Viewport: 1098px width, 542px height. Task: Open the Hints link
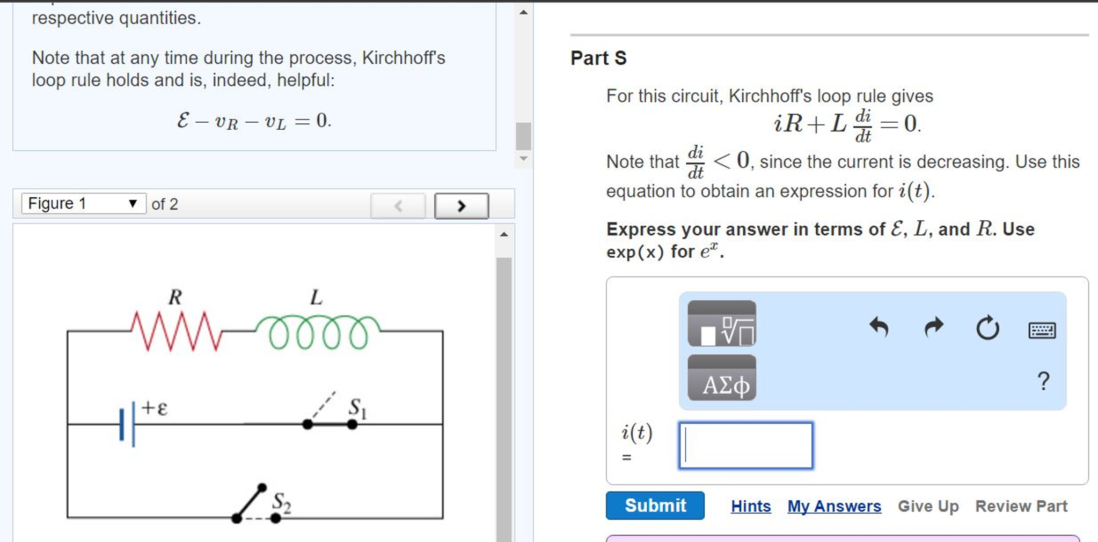tap(750, 506)
